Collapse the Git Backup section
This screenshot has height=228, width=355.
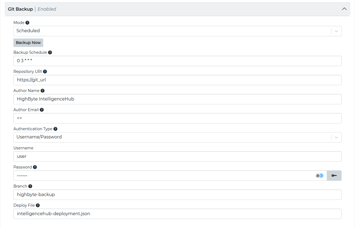pos(344,9)
